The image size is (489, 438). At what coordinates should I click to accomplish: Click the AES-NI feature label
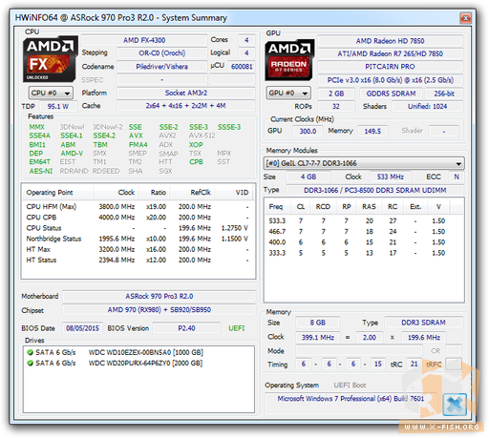[41, 171]
